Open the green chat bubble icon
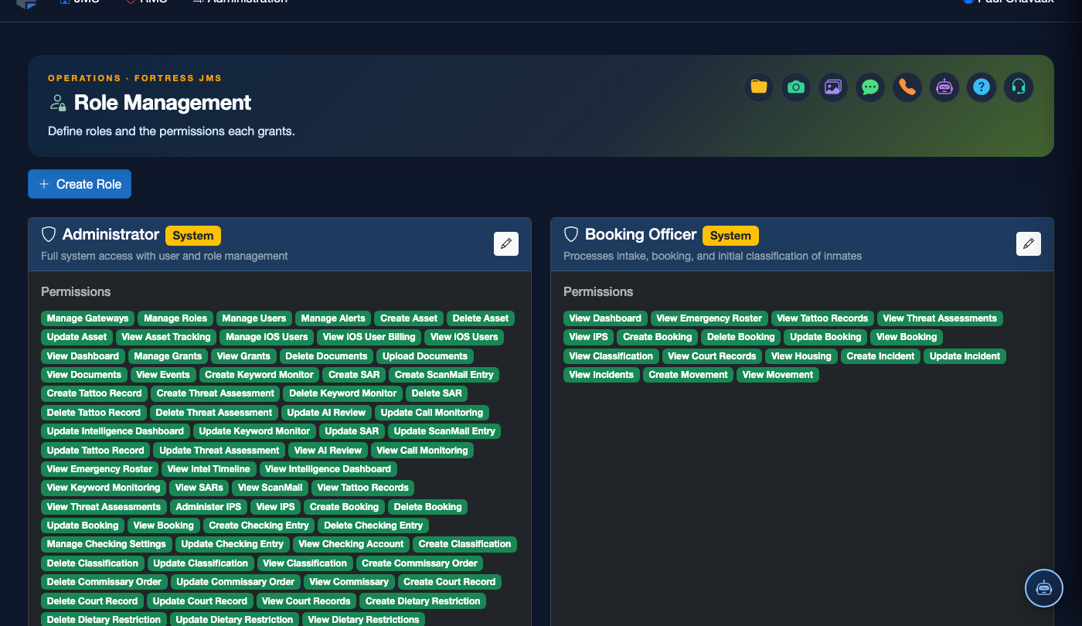The height and width of the screenshot is (626, 1082). pyautogui.click(x=870, y=87)
